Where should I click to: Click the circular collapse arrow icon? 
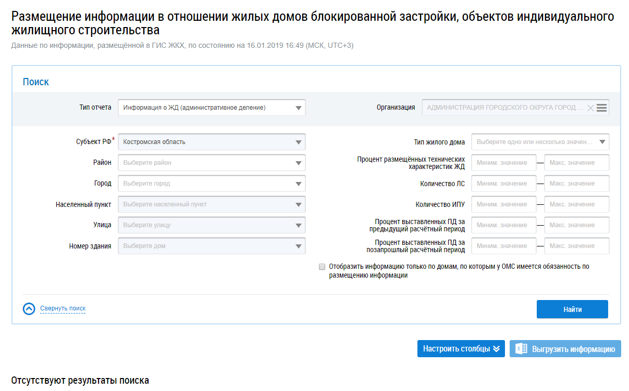pyautogui.click(x=29, y=309)
